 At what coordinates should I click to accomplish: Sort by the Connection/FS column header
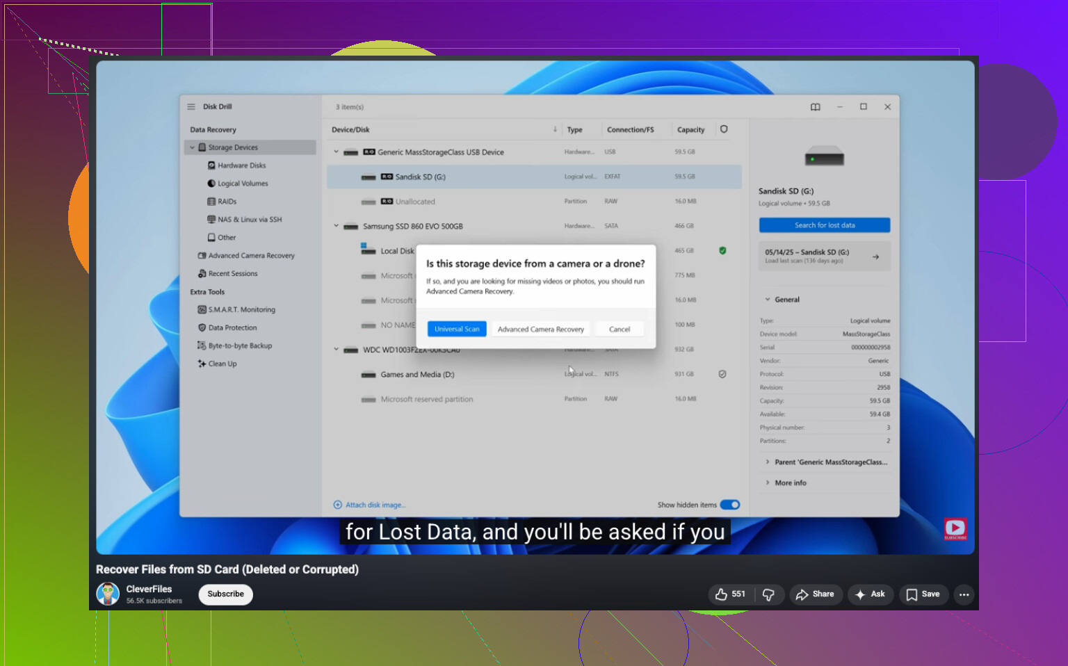click(x=631, y=130)
